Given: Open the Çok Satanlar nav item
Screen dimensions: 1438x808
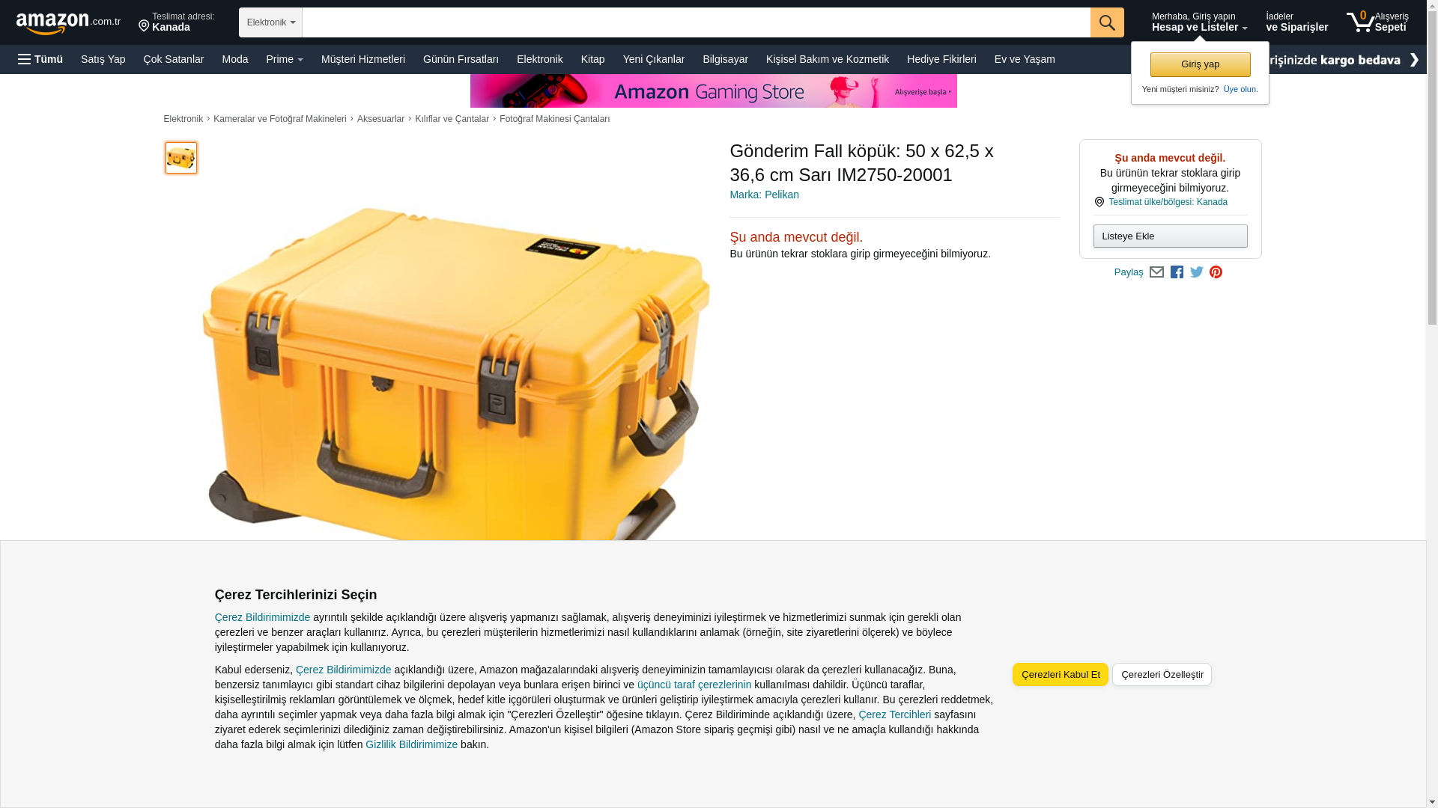Looking at the screenshot, I should click(x=174, y=59).
